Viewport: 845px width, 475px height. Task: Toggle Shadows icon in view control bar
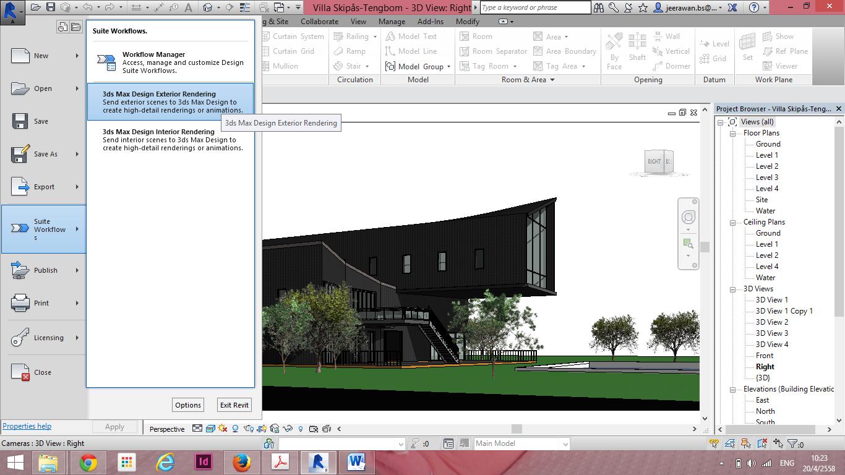[236, 429]
